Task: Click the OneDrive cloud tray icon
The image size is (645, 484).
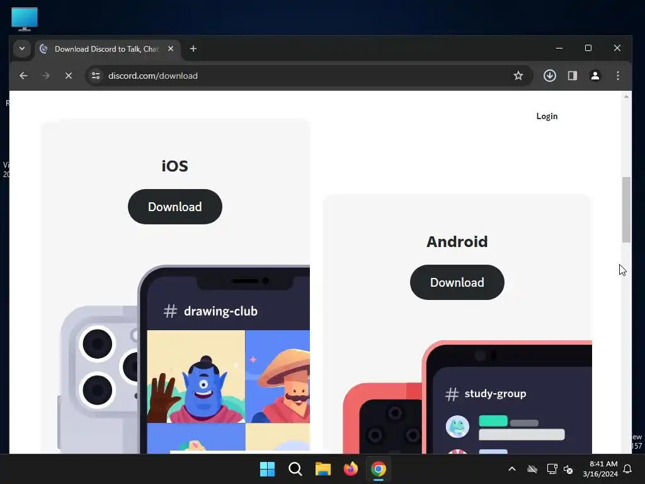Action: 532,469
